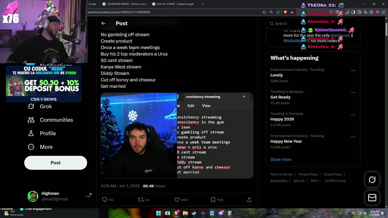
Task: Toggle the Brave sidebar panel
Action: pyautogui.click(x=353, y=12)
